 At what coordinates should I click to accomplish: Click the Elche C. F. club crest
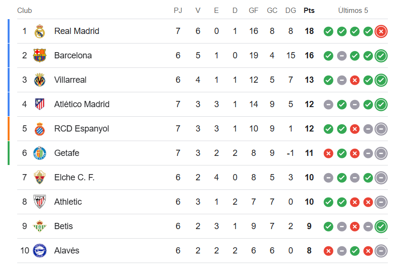click(40, 177)
